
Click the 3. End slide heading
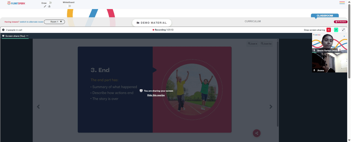(x=100, y=70)
